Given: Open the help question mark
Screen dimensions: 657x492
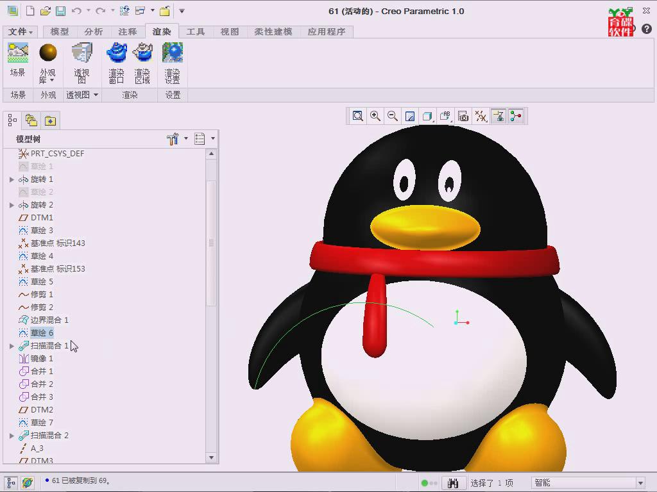Looking at the screenshot, I should pyautogui.click(x=647, y=28).
